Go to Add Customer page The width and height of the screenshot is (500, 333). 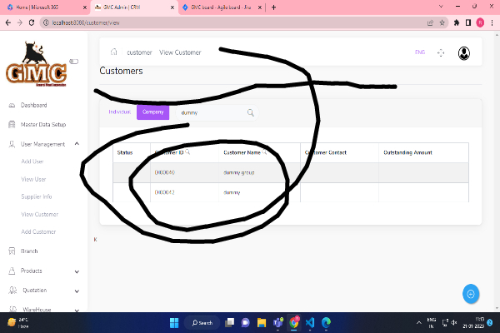click(x=38, y=231)
